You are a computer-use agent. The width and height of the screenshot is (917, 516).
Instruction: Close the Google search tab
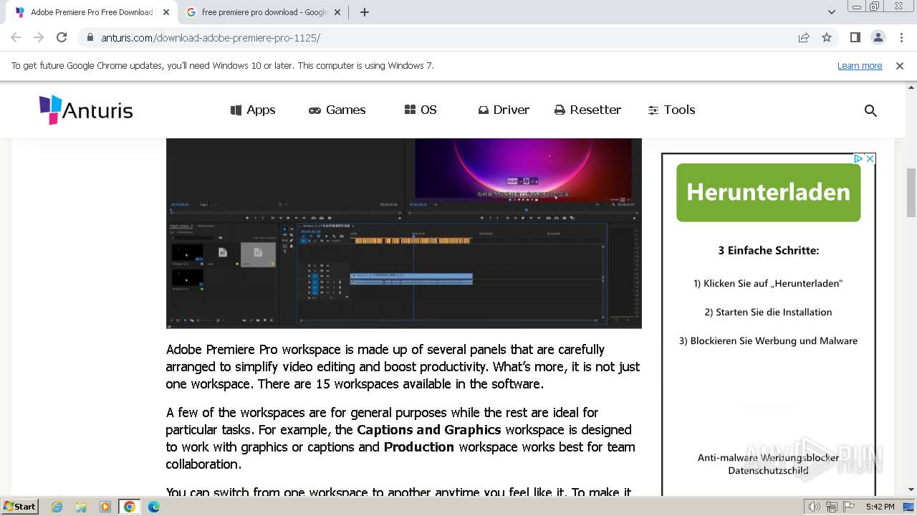click(x=338, y=12)
